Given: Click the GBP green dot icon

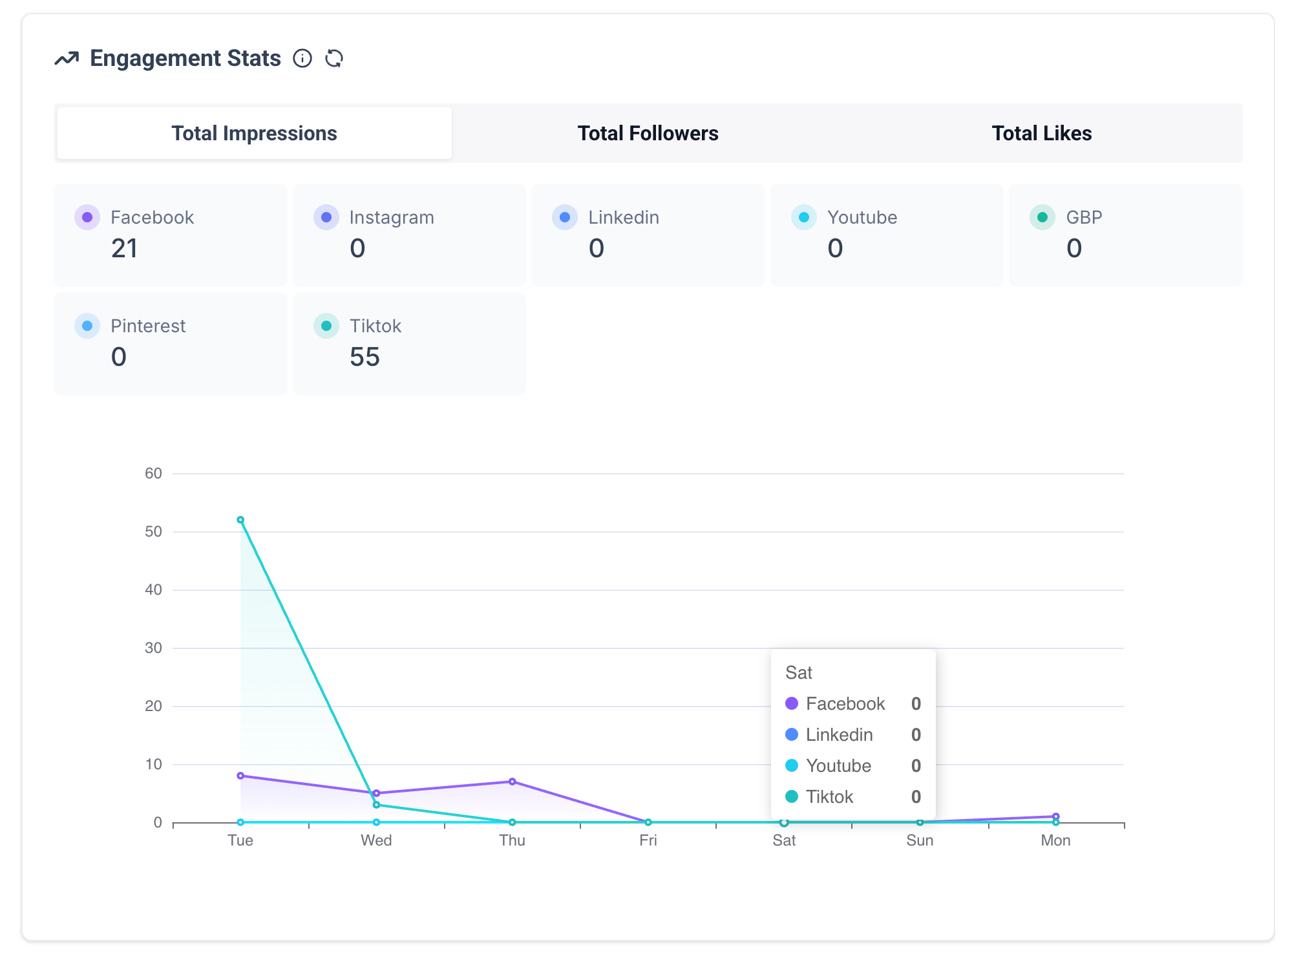Looking at the screenshot, I should point(1042,217).
